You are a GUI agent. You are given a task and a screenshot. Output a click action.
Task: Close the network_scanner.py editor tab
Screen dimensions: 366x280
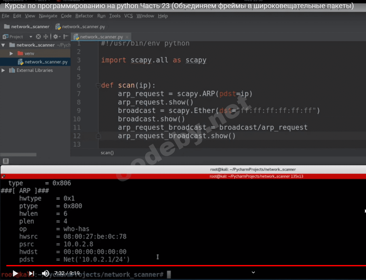[127, 37]
